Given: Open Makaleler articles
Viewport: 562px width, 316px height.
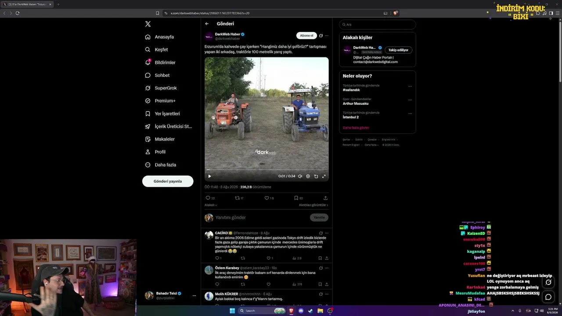Looking at the screenshot, I should (x=160, y=139).
